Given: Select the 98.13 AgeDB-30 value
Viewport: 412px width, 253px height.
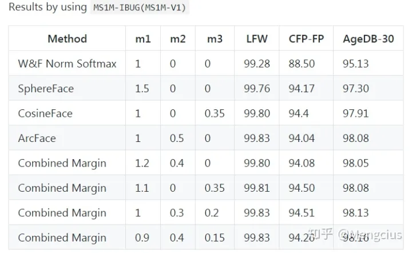Looking at the screenshot, I should click(356, 212).
